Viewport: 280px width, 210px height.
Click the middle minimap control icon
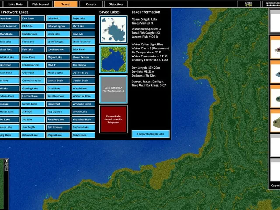(6, 165)
